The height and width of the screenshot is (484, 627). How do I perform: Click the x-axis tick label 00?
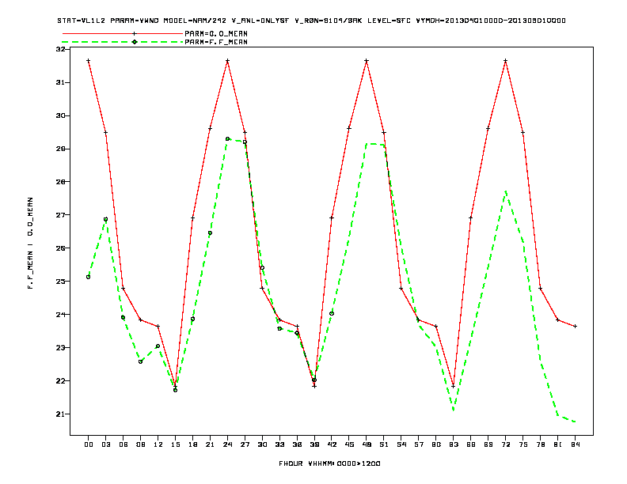point(89,444)
